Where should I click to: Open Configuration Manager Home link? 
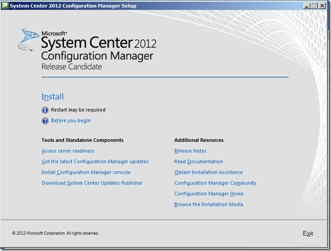tap(209, 194)
